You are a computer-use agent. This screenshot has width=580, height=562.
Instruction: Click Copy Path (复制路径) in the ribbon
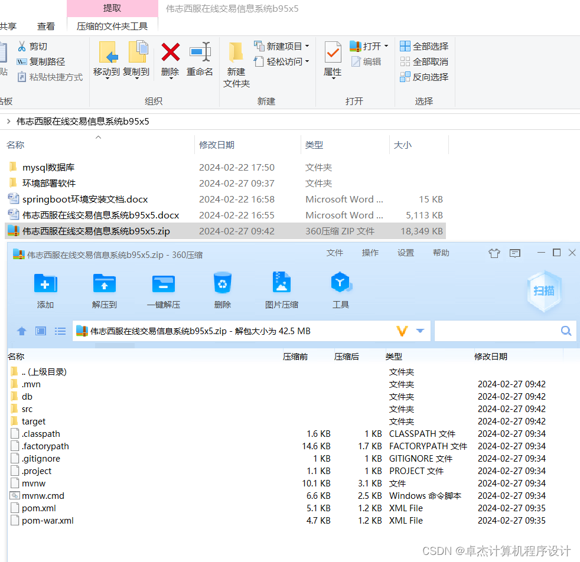[41, 62]
